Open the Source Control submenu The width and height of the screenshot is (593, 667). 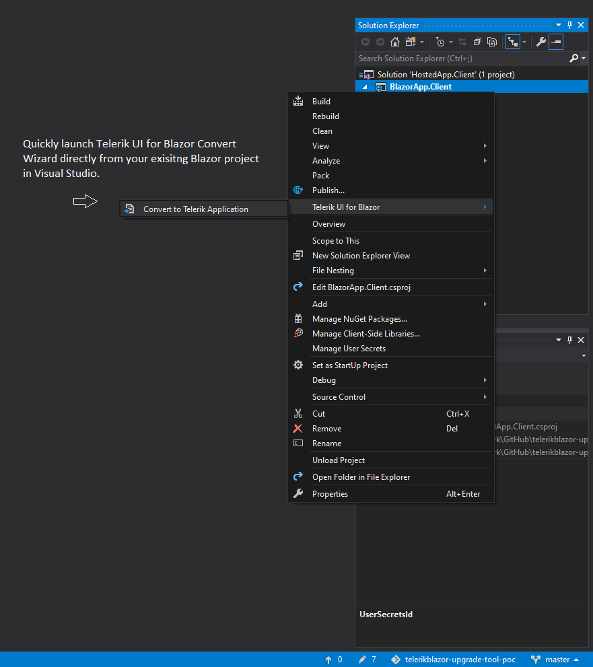click(391, 397)
